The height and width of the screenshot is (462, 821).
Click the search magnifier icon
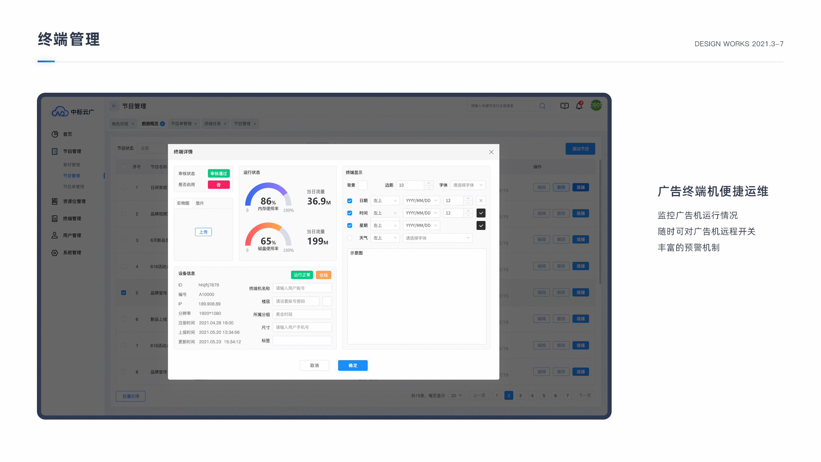(x=543, y=106)
